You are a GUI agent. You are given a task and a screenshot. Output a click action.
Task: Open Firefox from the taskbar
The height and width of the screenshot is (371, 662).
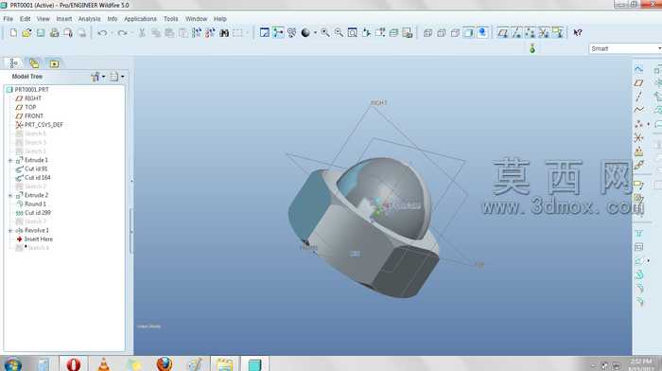pos(165,363)
